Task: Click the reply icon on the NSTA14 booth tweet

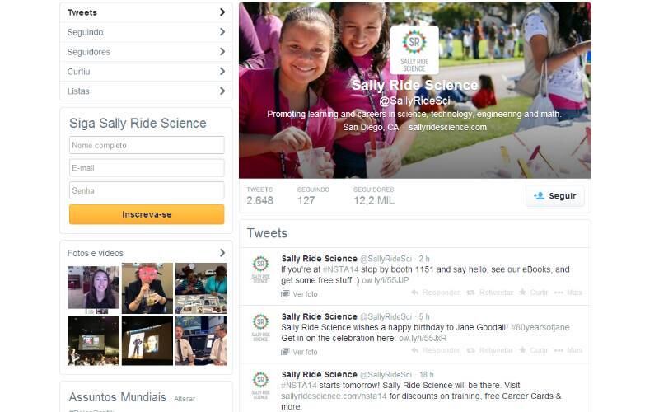Action: pos(415,293)
